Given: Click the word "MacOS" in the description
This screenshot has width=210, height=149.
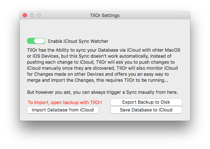Looking at the screenshot, I should point(172,50).
